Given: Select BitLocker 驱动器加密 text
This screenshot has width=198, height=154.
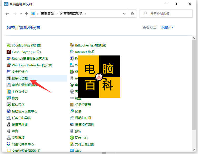Looking at the screenshot, I should [x=91, y=45].
